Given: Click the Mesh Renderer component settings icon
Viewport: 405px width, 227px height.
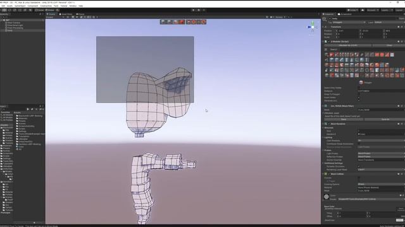Looking at the screenshot, I should click(x=402, y=124).
